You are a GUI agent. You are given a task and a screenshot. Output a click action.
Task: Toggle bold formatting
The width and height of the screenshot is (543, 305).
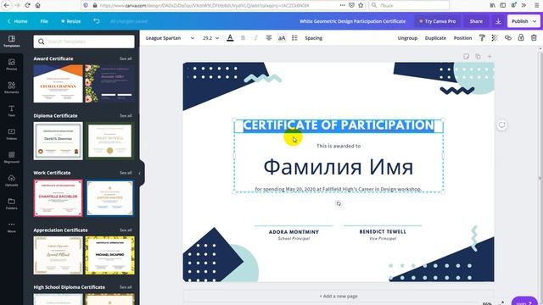243,38
